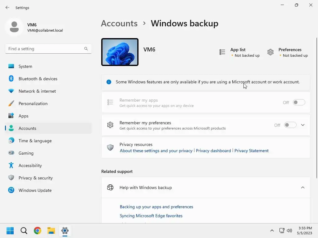Viewport: 318px width, 238px height.
Task: Click the gear icon beside Remember my preferences
Action: [110, 125]
